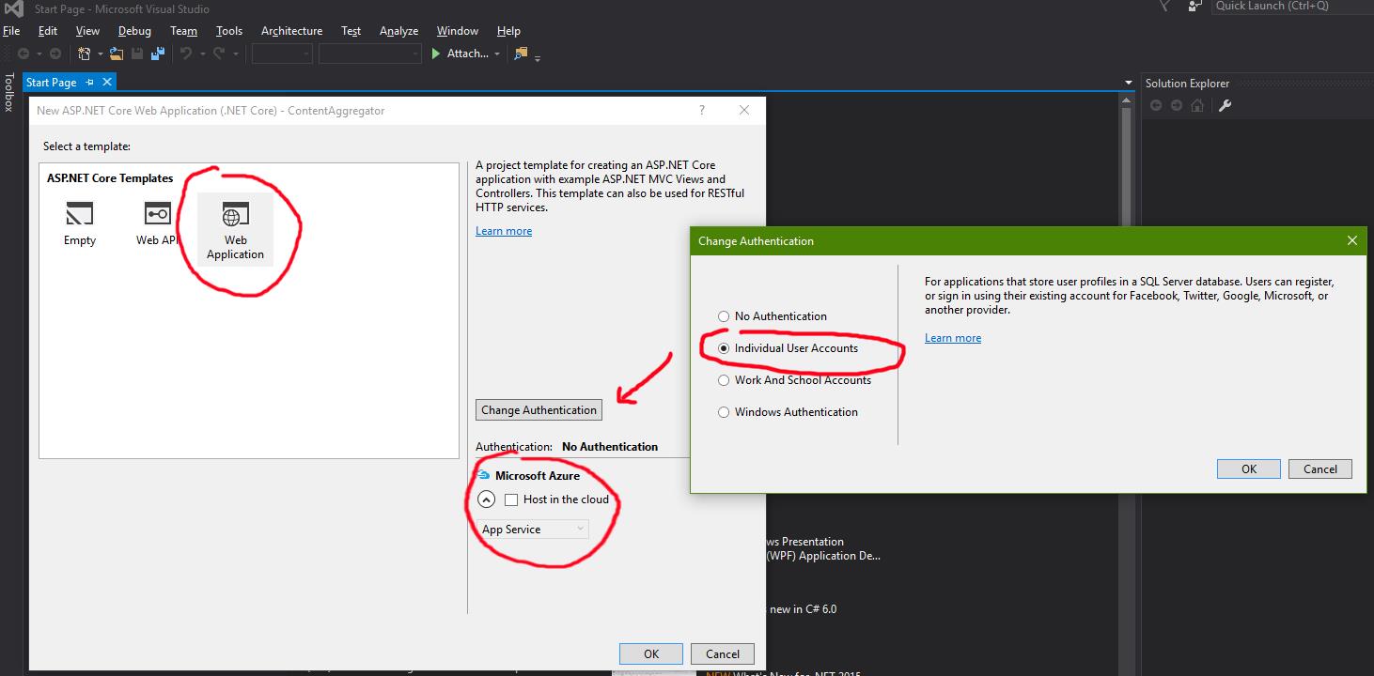Open the Tools menu
This screenshot has width=1374, height=676.
229,31
